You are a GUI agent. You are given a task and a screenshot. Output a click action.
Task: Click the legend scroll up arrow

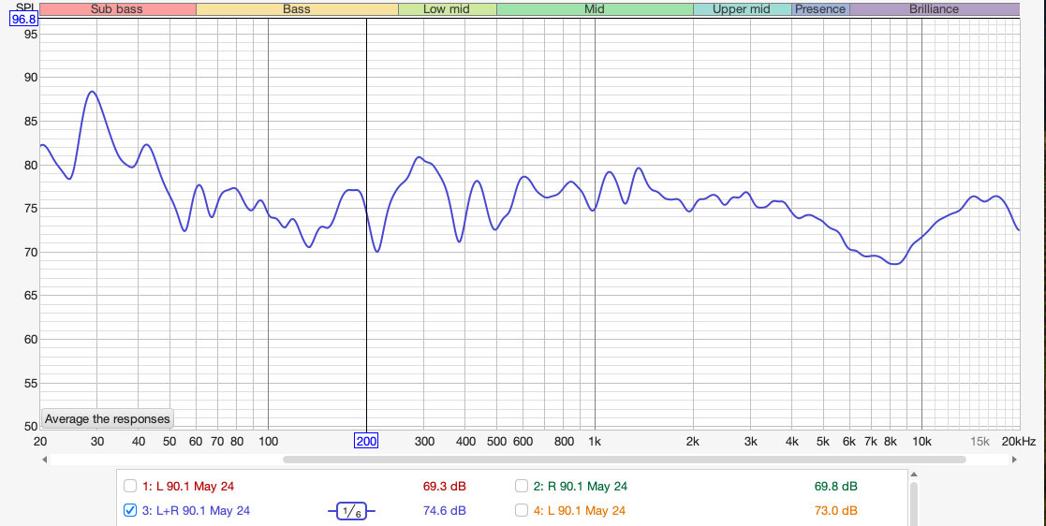[914, 475]
